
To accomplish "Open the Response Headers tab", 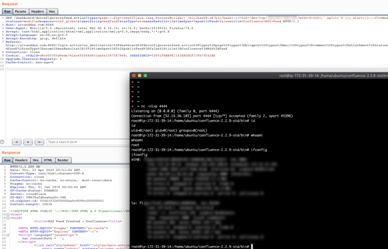I will click(x=21, y=160).
